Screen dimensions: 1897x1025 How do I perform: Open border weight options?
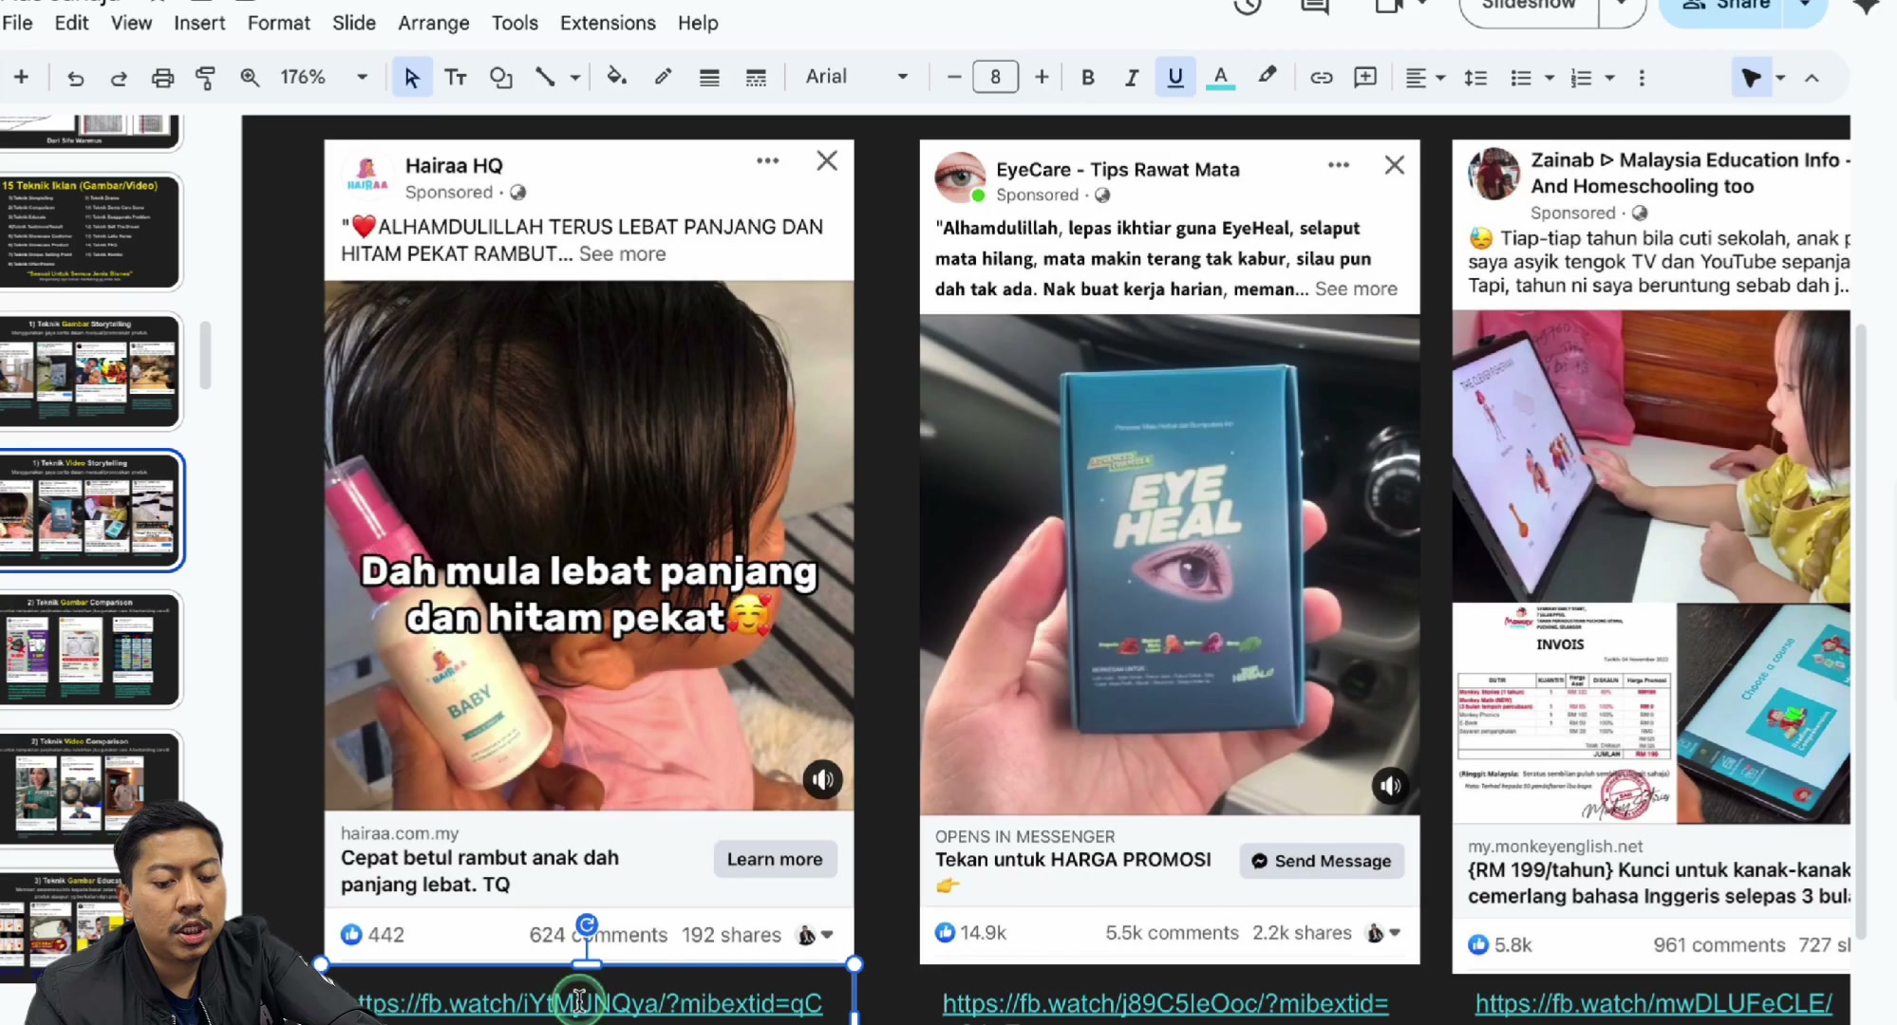pyautogui.click(x=709, y=78)
